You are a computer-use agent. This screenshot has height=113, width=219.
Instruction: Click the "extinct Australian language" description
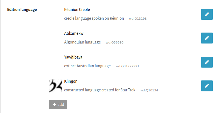pyautogui.click(x=87, y=66)
